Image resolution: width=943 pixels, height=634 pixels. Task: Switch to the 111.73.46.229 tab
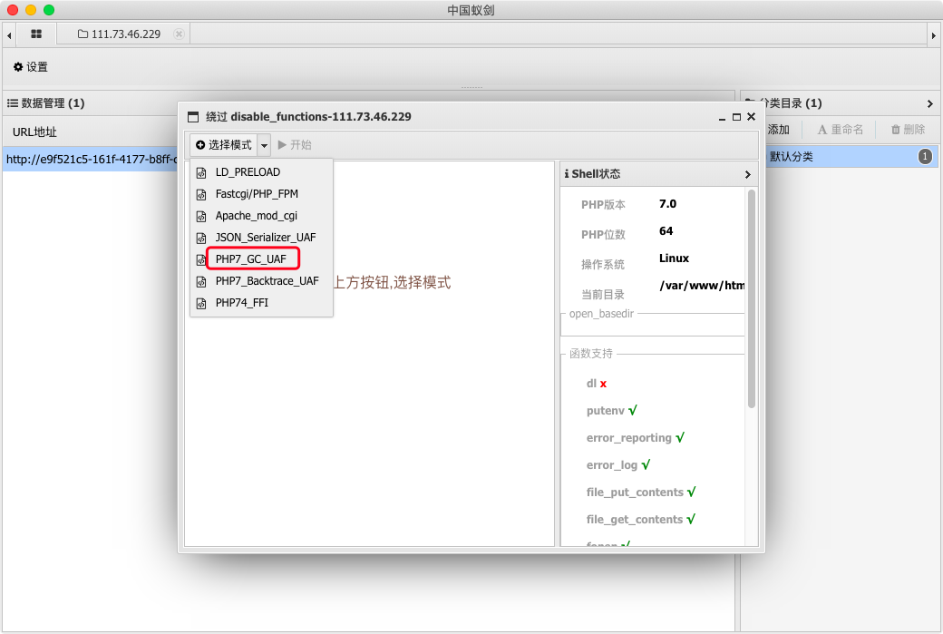(123, 34)
